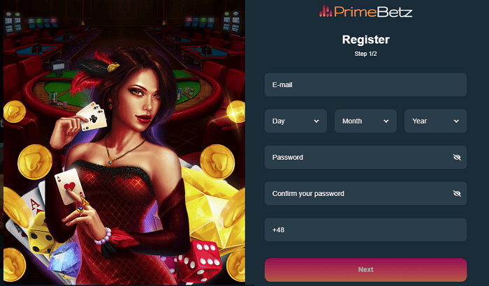Click the PrimeBetz bar-chart logo icon
This screenshot has height=286, width=489.
click(x=326, y=11)
